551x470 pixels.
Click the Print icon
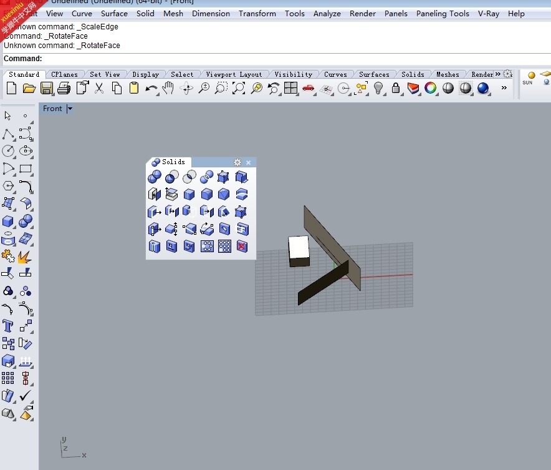64,88
